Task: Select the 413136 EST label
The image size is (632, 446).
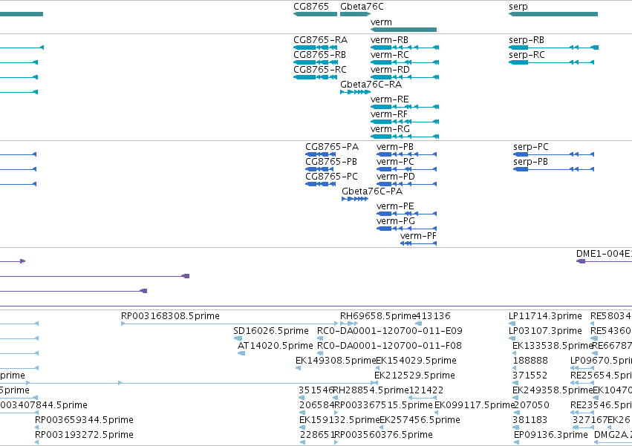Action: point(433,316)
